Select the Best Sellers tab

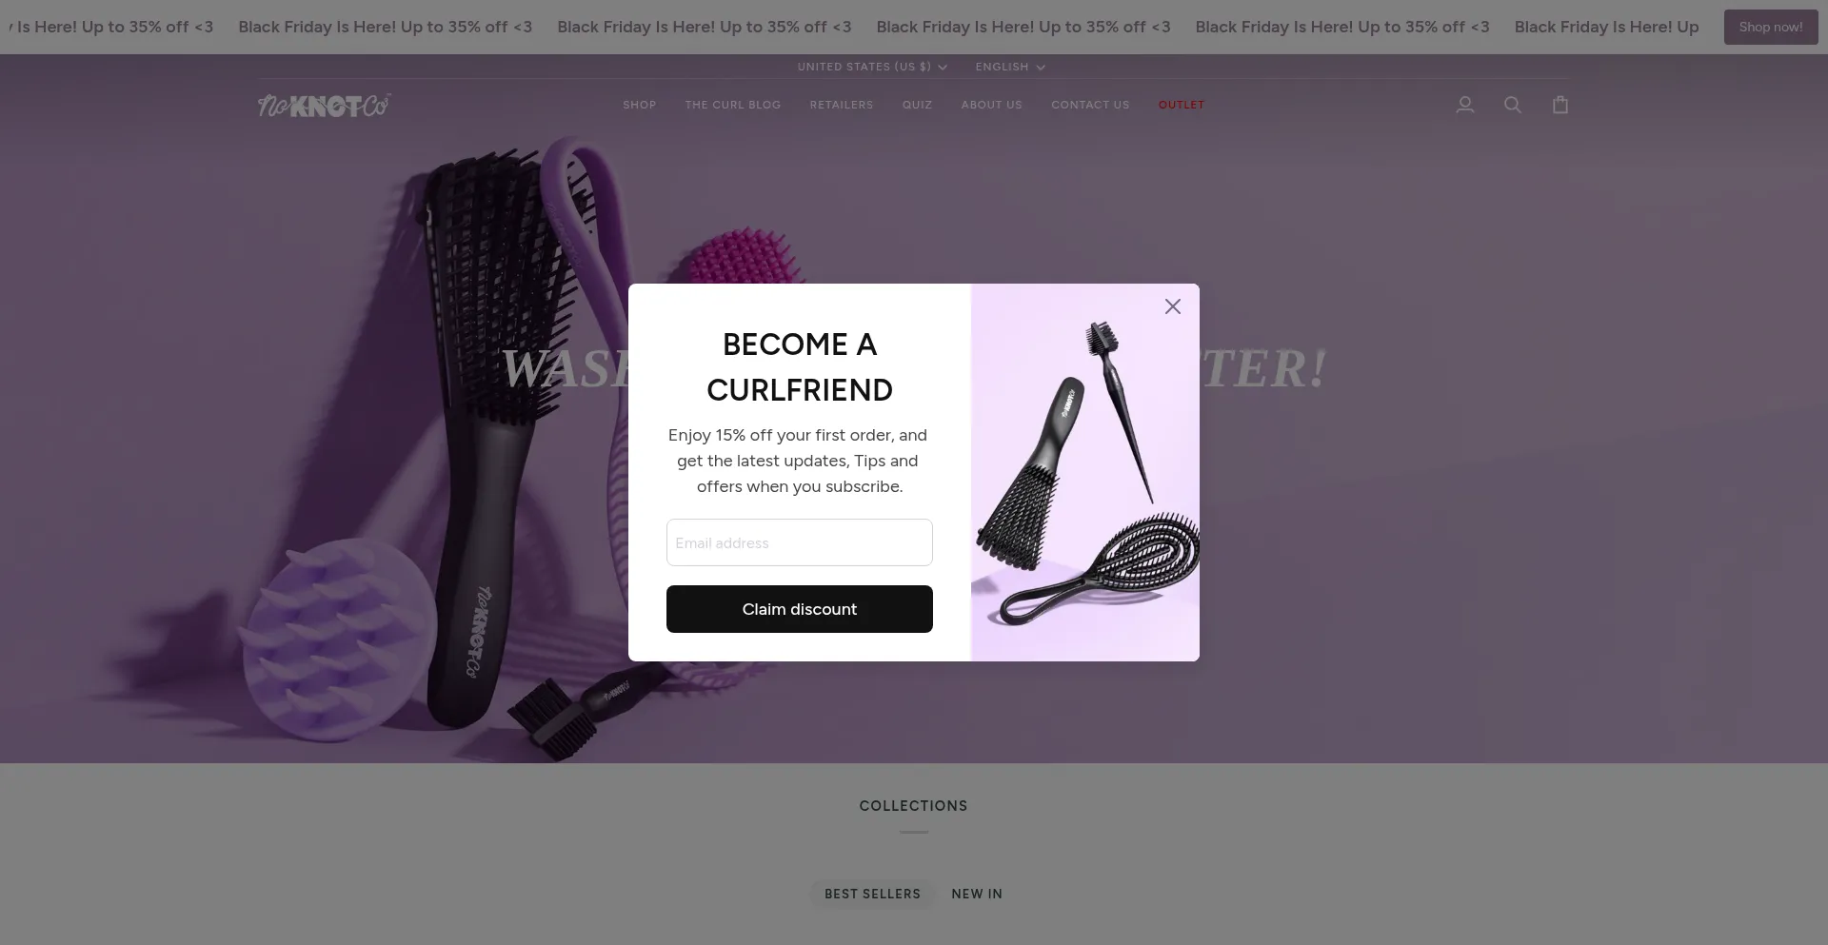click(x=873, y=894)
